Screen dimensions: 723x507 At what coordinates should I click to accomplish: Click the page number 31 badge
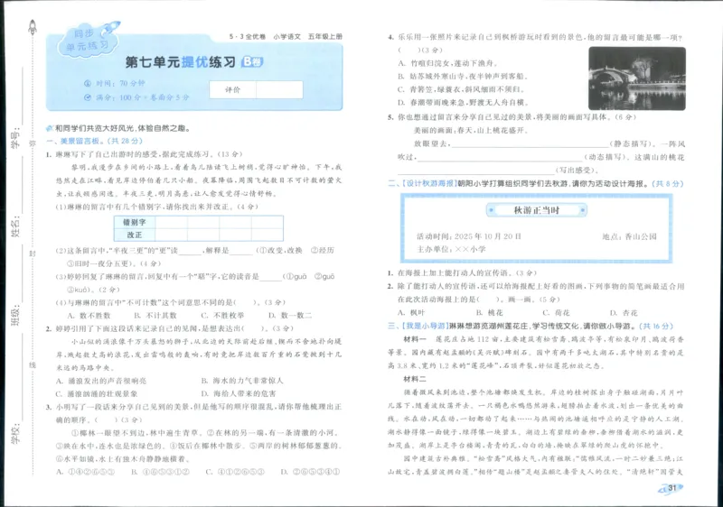coord(671,488)
